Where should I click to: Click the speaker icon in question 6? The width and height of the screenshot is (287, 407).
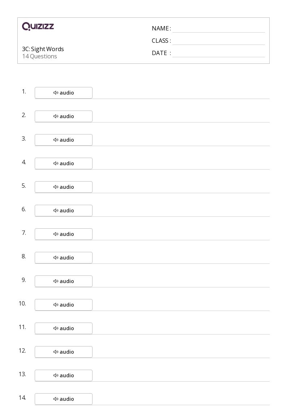[56, 211]
